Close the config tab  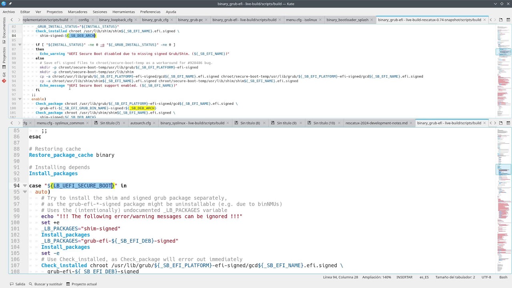tap(94, 20)
